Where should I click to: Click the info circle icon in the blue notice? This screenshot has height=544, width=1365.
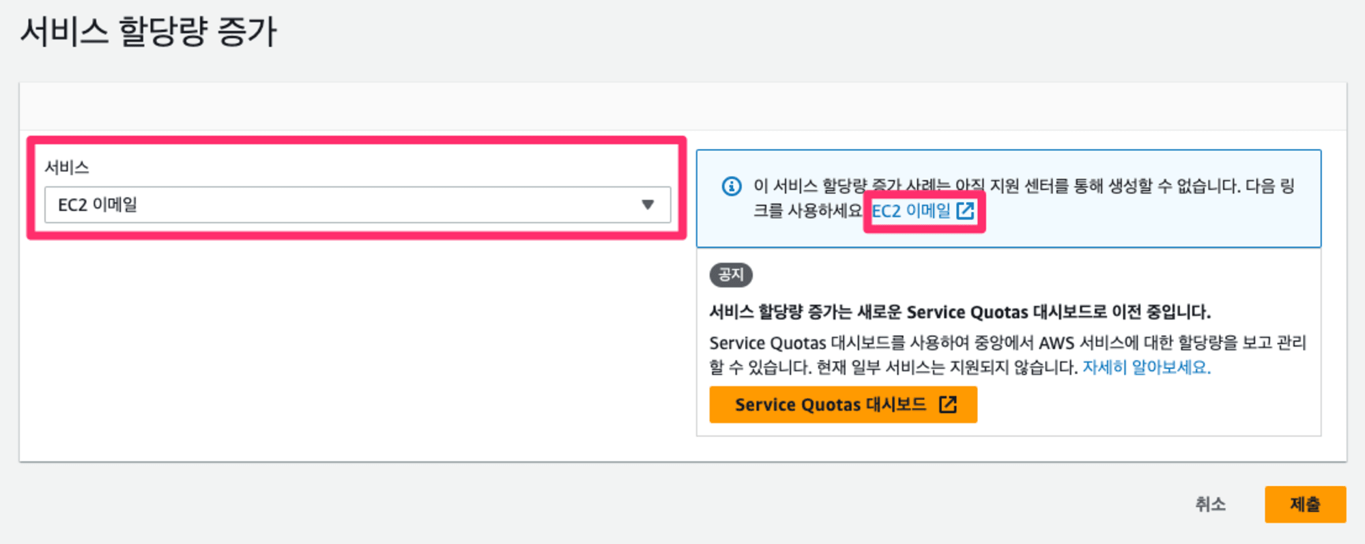(732, 186)
